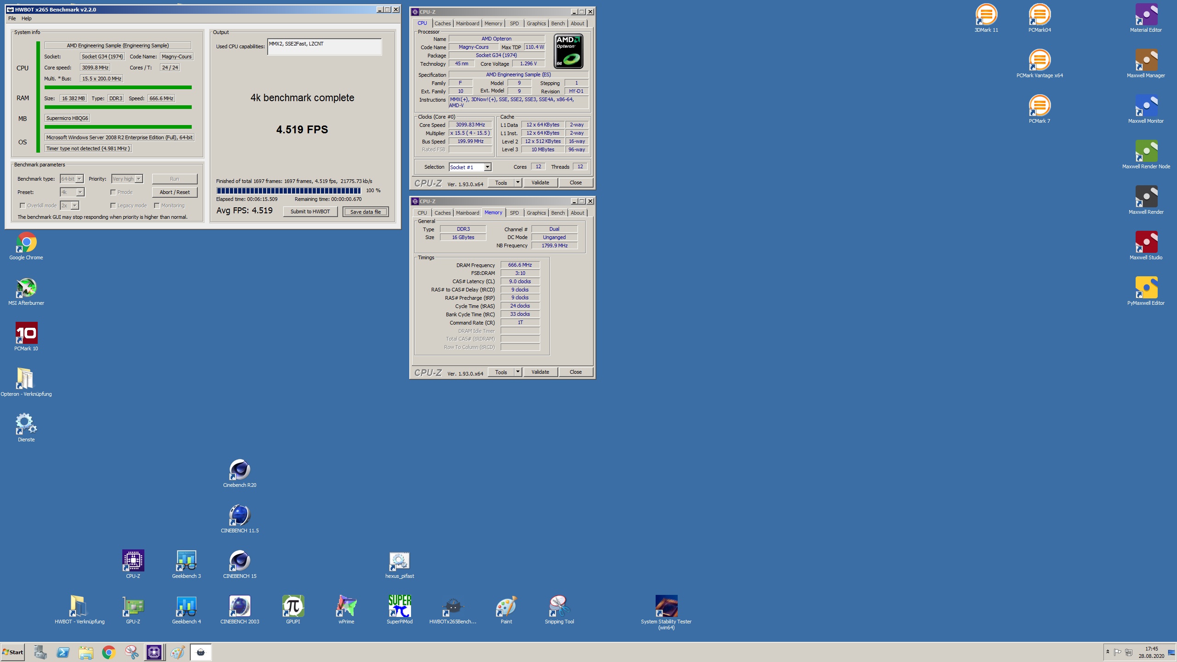
Task: Open the Socket #1 selection dropdown
Action: 487,167
